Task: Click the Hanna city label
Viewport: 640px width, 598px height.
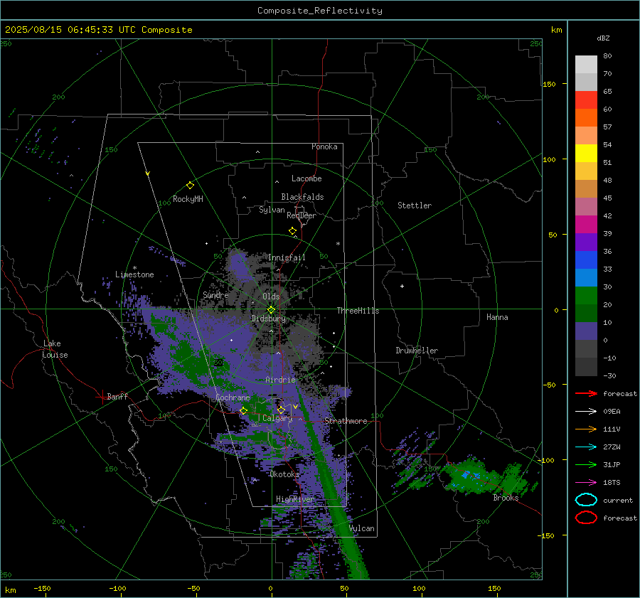Action: (497, 317)
